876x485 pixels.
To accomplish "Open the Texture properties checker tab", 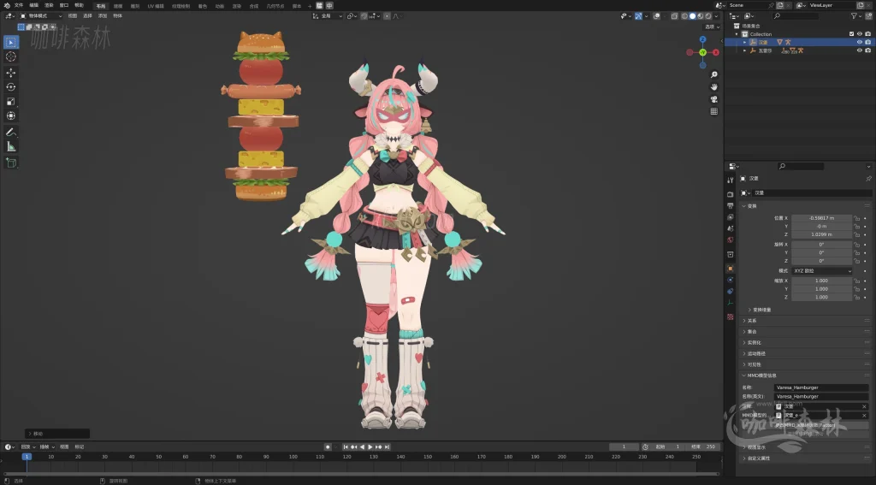I will click(731, 316).
